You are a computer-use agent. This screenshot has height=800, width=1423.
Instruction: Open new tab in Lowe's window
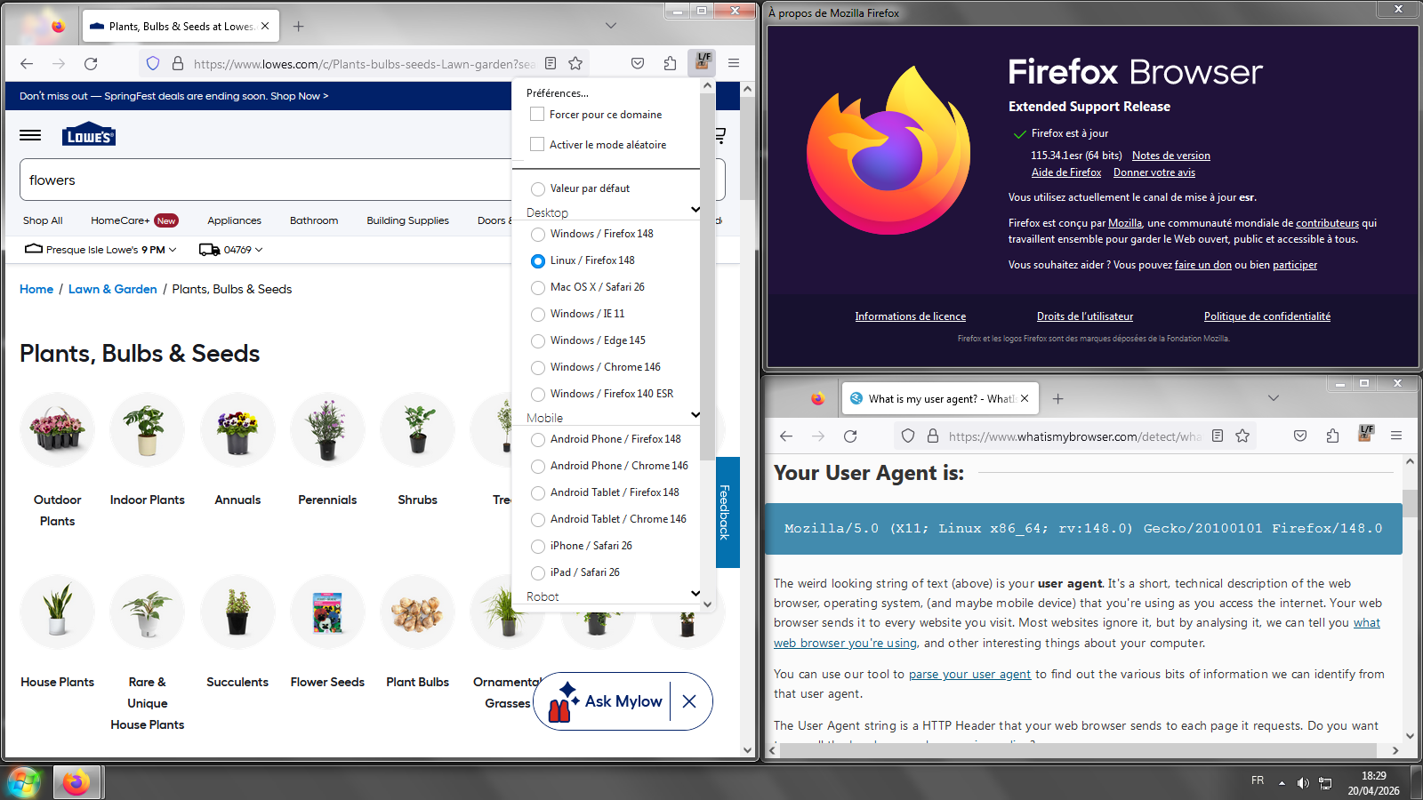299,27
